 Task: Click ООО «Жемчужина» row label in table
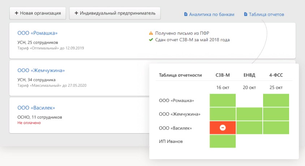click(180, 114)
